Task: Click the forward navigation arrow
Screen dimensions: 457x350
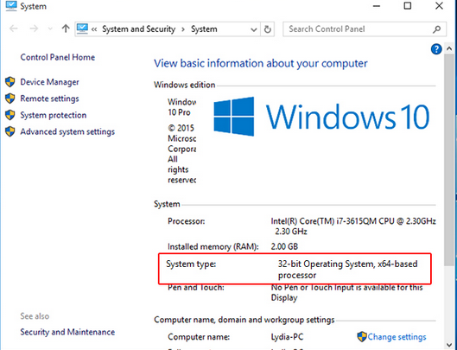Action: (34, 29)
